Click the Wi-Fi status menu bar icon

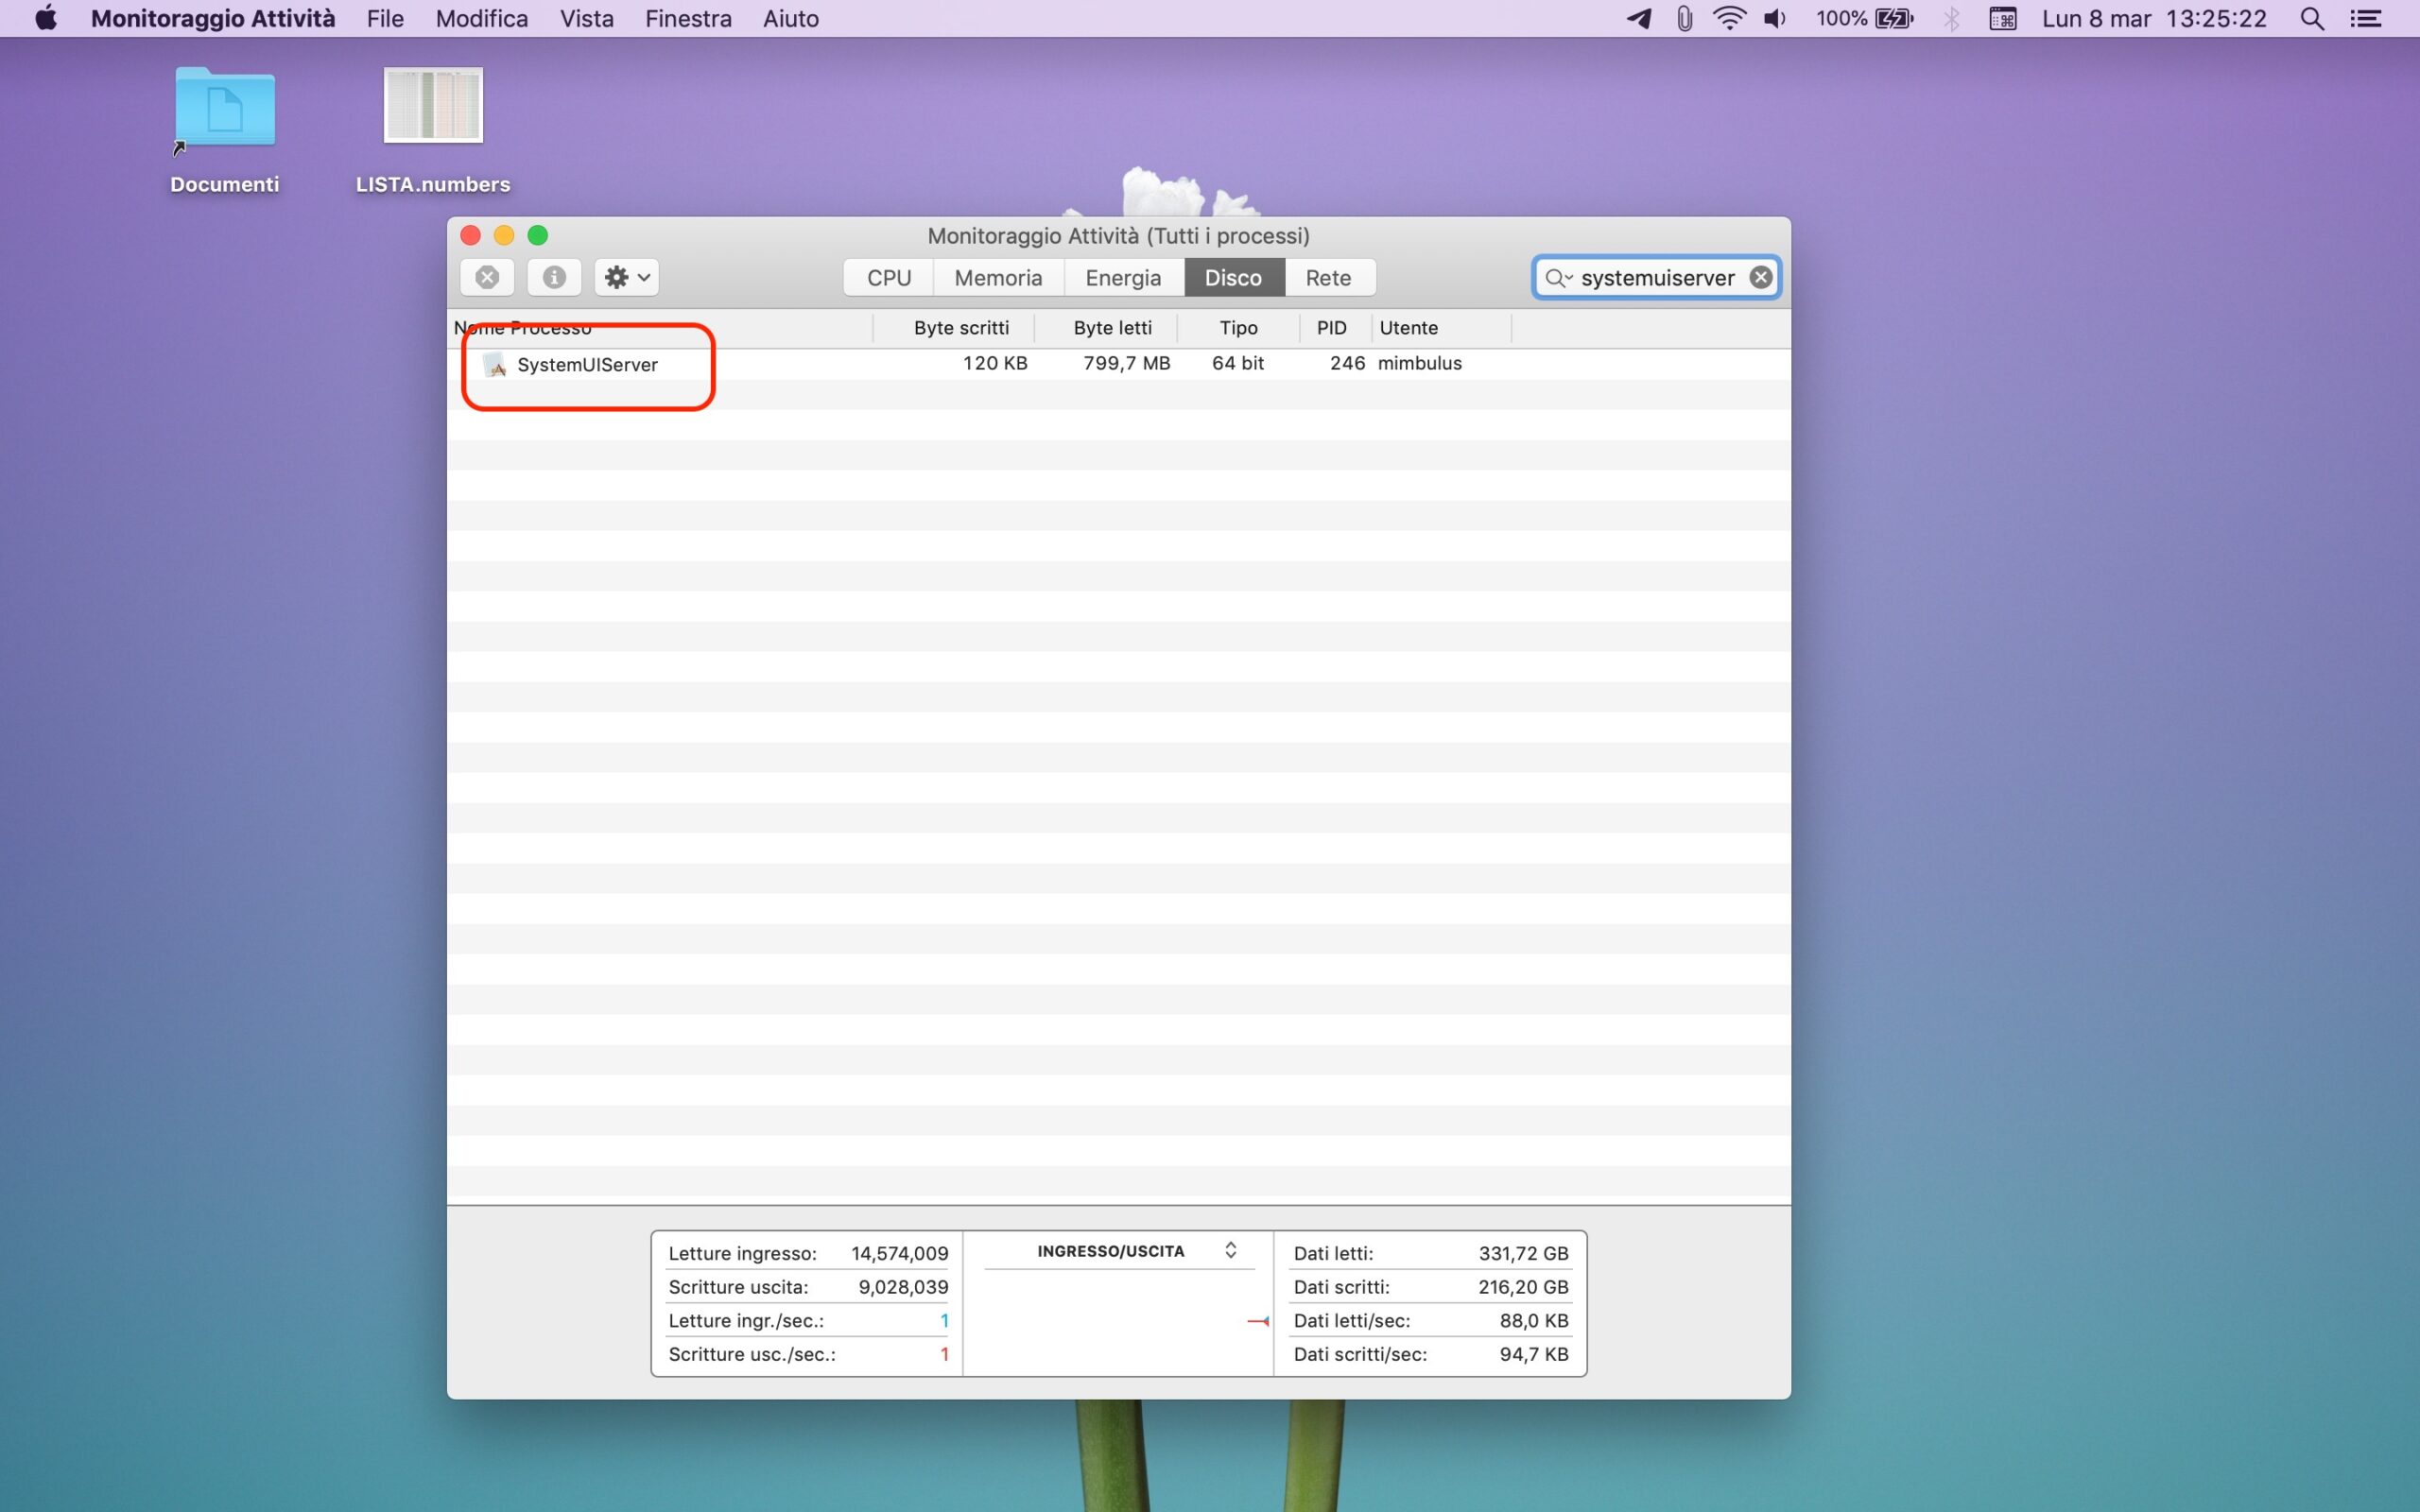pos(1729,19)
